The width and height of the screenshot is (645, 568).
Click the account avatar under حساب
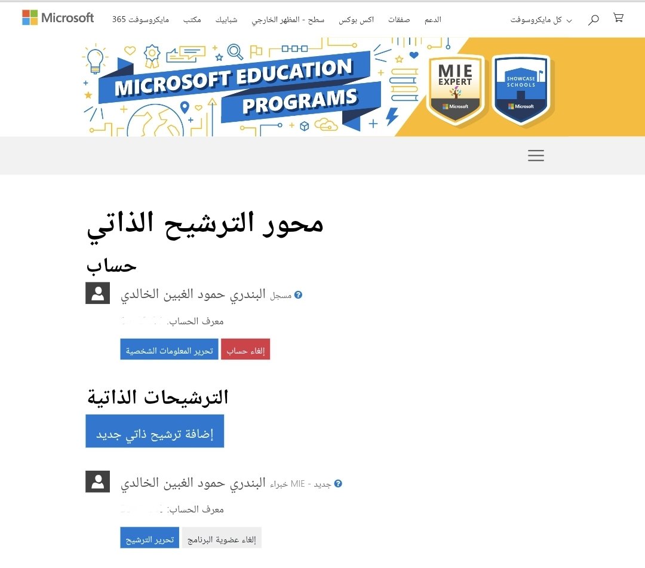point(97,293)
